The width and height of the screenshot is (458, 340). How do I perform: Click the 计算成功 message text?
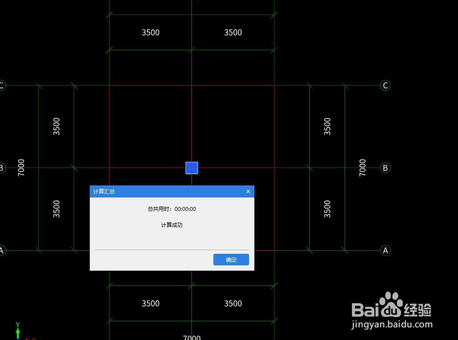pyautogui.click(x=172, y=225)
